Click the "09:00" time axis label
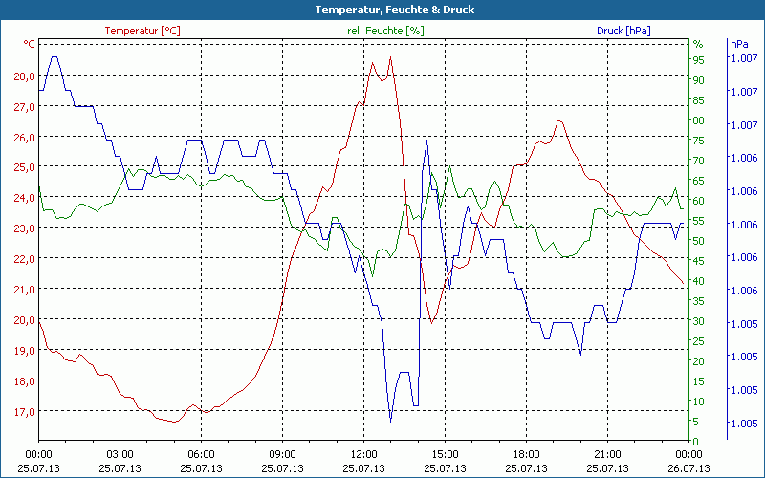The image size is (765, 478). pos(282,455)
